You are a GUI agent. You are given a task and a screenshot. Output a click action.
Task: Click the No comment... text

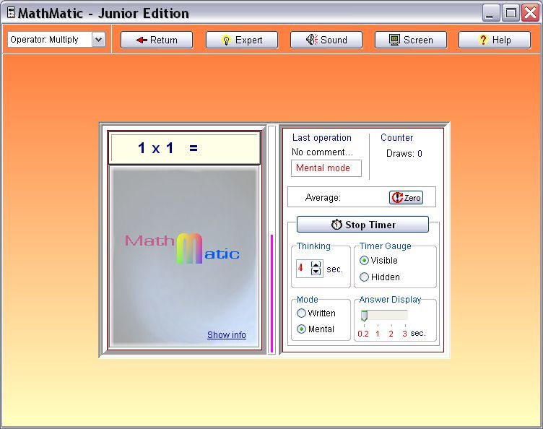click(x=322, y=152)
